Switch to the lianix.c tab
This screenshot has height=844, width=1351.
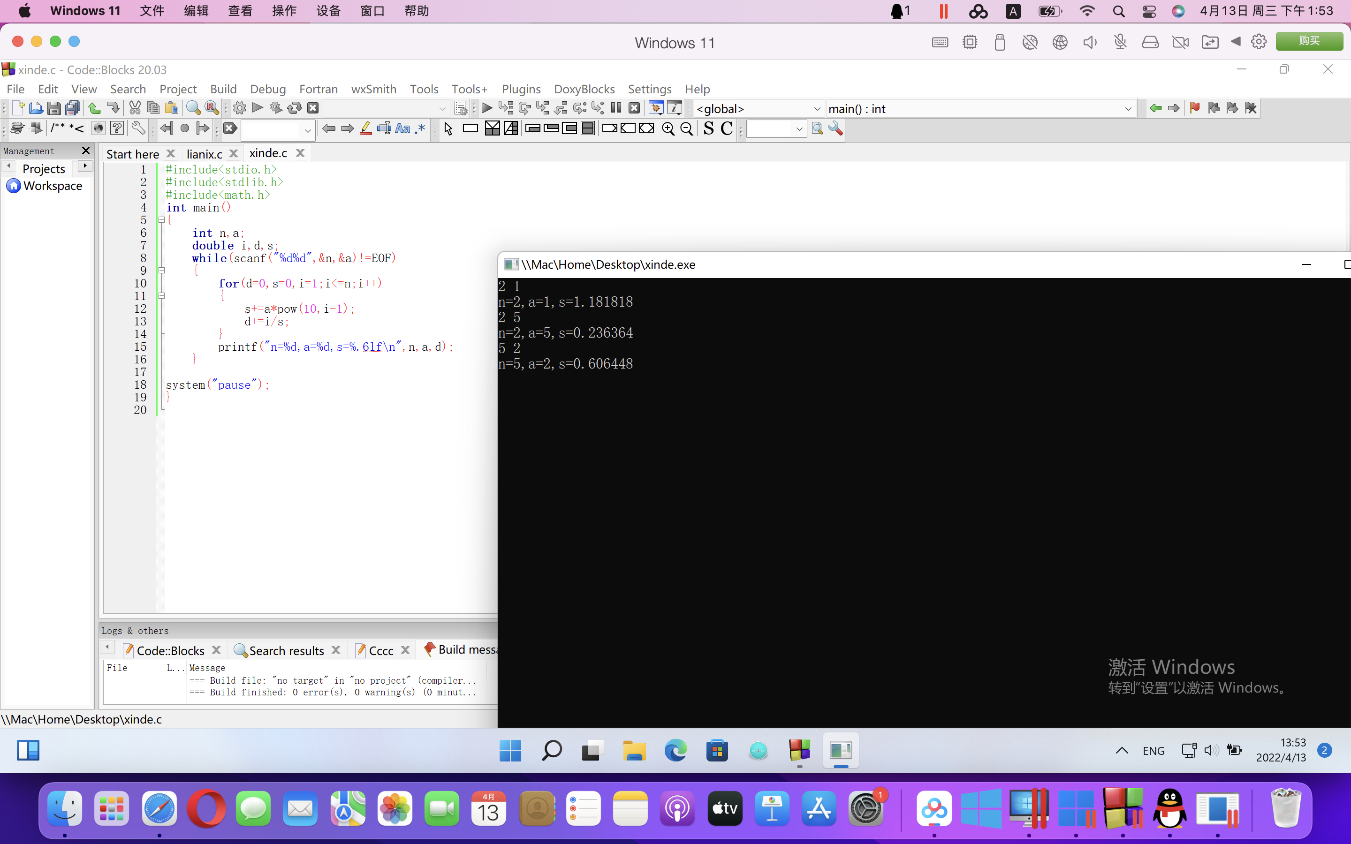tap(205, 154)
